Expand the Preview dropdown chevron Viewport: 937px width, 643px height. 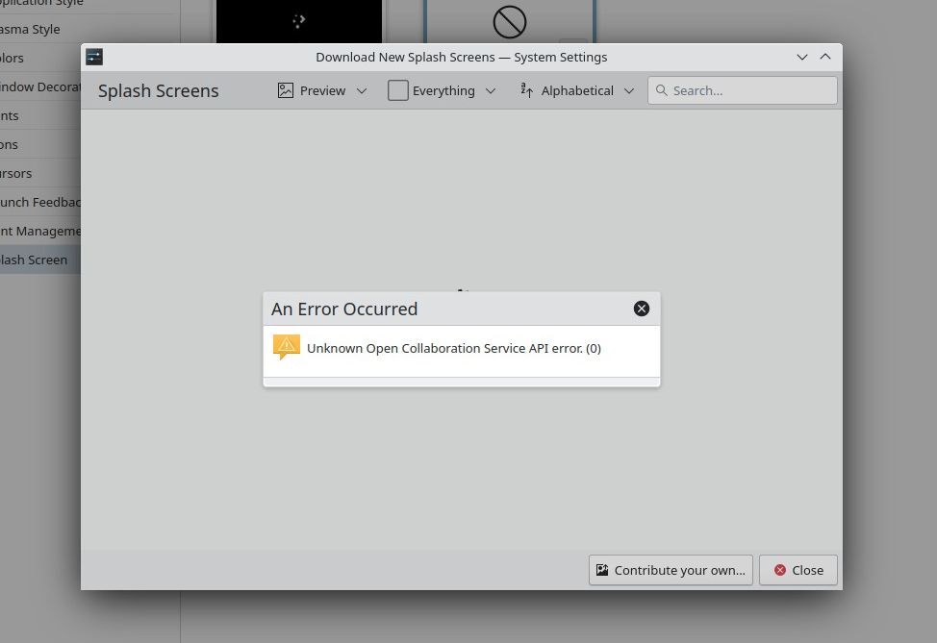tap(362, 90)
